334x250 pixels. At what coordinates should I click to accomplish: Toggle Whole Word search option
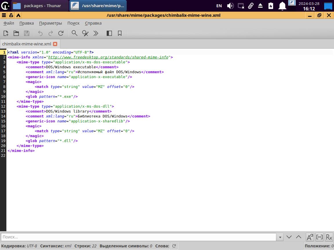click(x=319, y=237)
